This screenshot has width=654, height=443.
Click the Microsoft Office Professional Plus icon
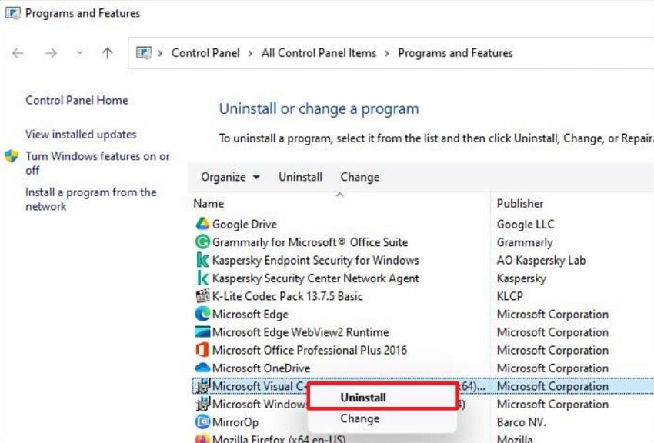point(200,350)
